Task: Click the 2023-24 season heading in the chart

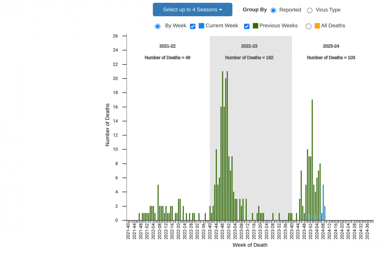Action: 331,46
